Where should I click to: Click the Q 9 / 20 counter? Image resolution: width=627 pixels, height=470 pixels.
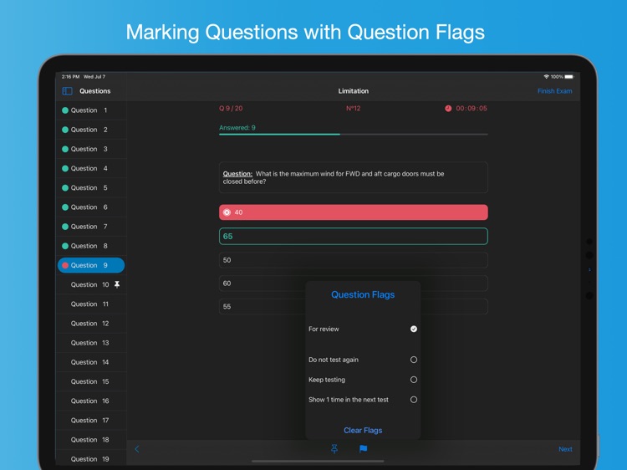tap(231, 109)
